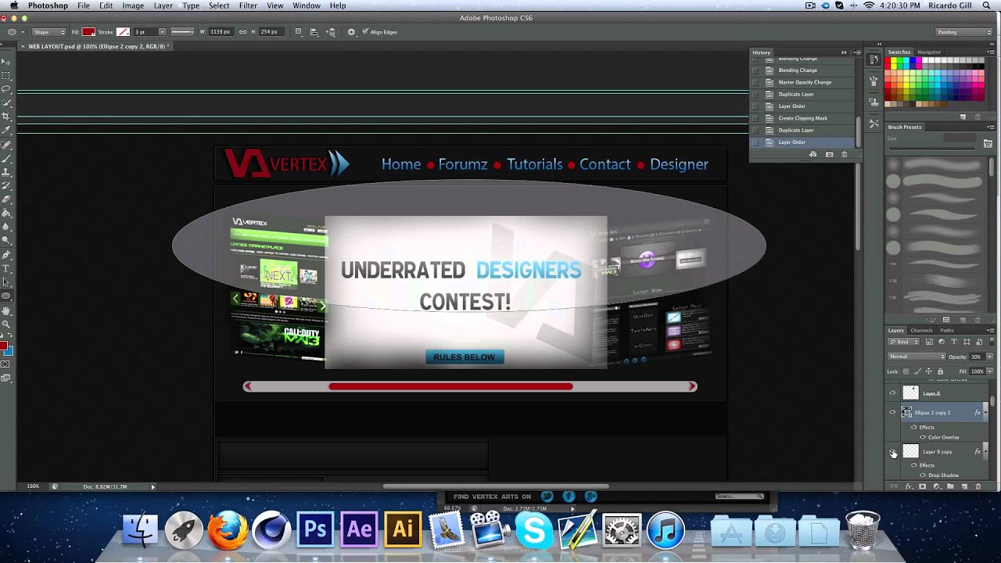Viewport: 1001px width, 563px height.
Task: Toggle Drop Shadow effect visibility
Action: point(923,475)
